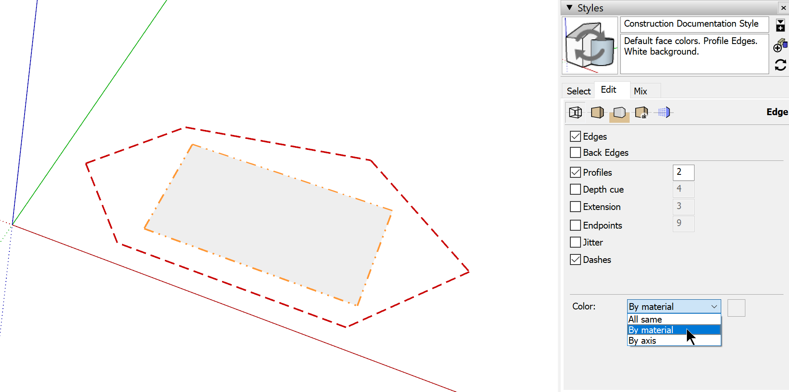Image resolution: width=789 pixels, height=392 pixels.
Task: Click the Profiles width input field
Action: pyautogui.click(x=683, y=172)
